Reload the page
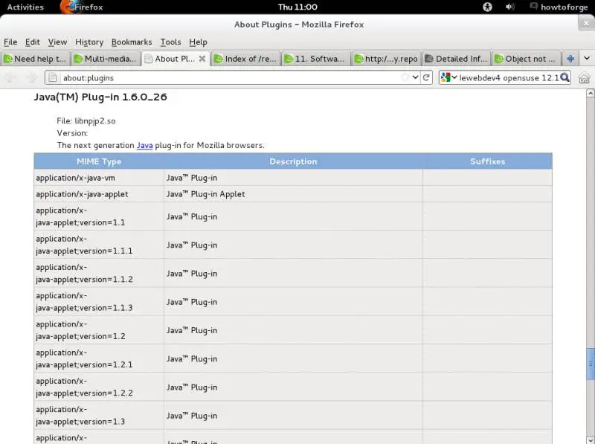 (x=426, y=77)
